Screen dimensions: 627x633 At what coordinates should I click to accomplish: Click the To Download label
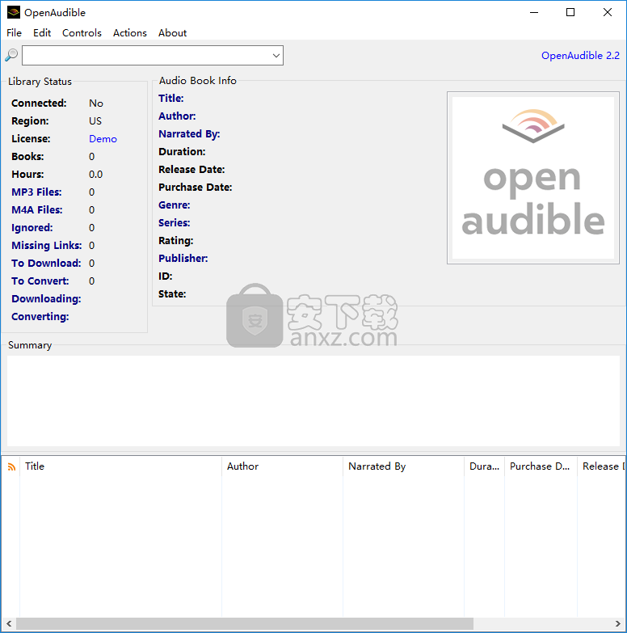coord(46,264)
